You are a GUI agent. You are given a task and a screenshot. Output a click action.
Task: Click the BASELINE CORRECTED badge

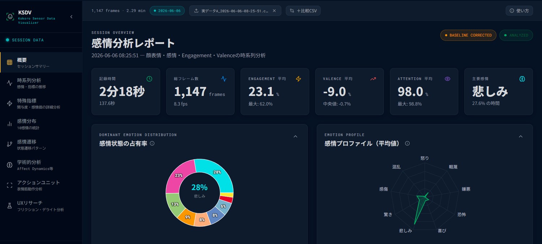point(468,35)
